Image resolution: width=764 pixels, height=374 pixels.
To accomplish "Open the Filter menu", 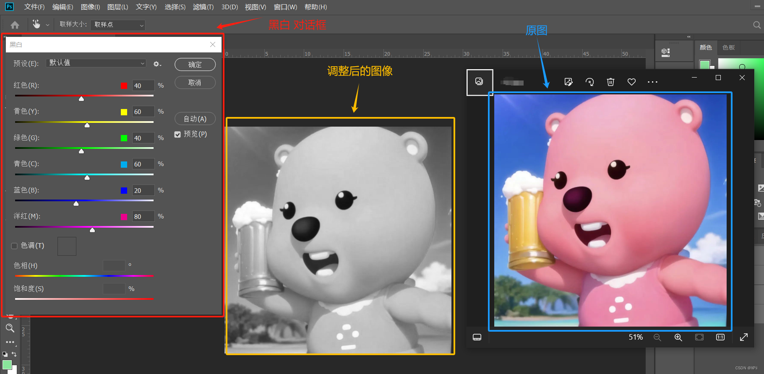I will 203,7.
